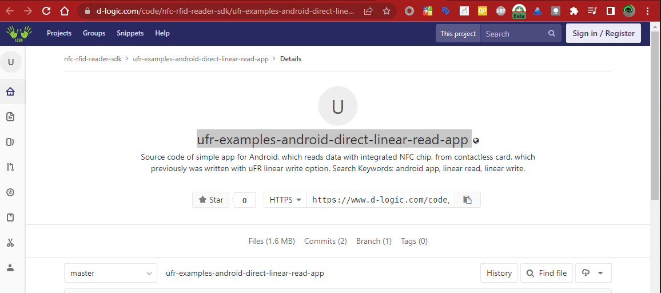The height and width of the screenshot is (293, 661).
Task: Open the Extensions puzzle menu
Action: [x=574, y=11]
